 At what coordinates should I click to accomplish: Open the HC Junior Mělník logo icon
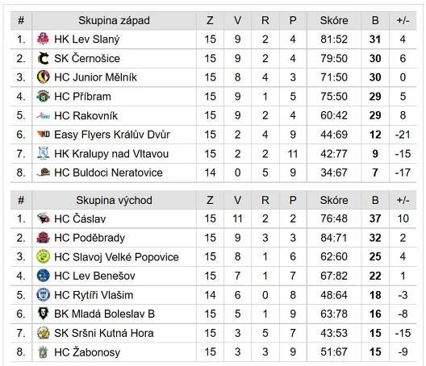[43, 77]
